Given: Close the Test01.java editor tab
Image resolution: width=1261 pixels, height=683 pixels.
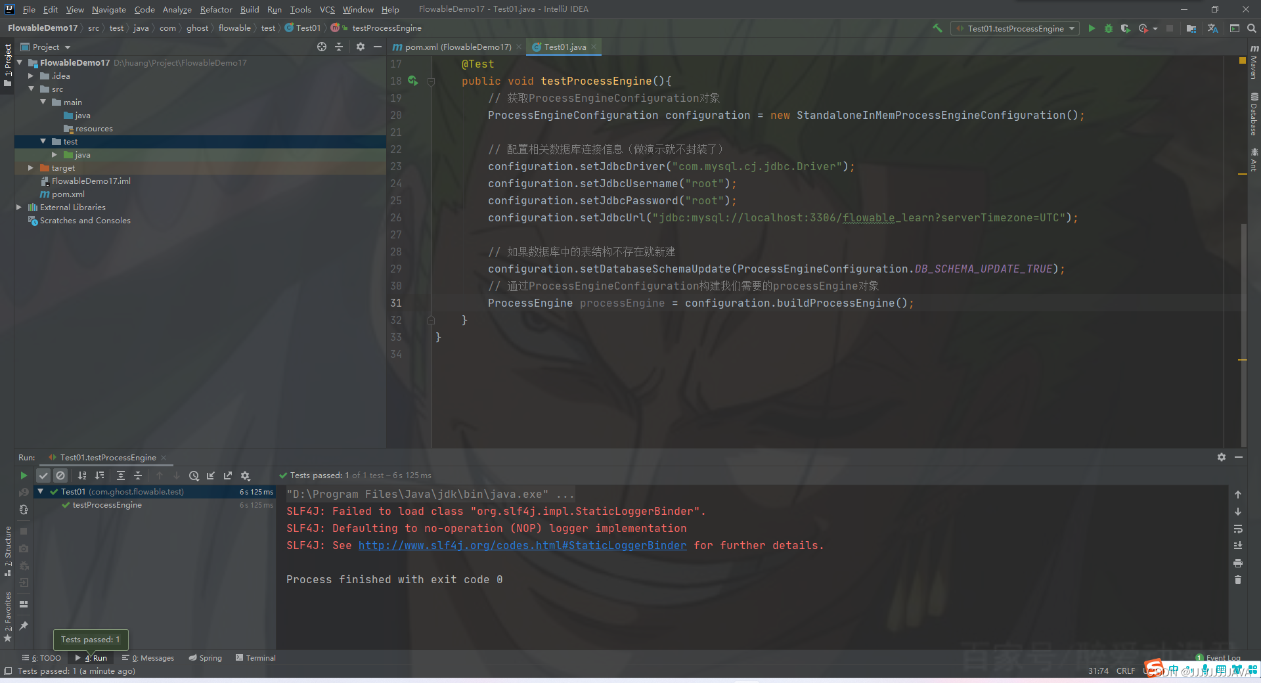Looking at the screenshot, I should (594, 47).
